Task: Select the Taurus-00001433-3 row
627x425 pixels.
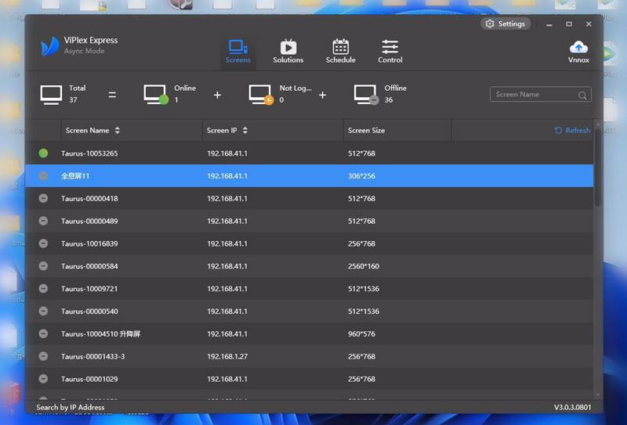Action: pyautogui.click(x=309, y=356)
